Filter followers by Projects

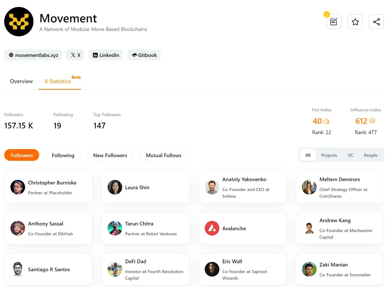329,155
